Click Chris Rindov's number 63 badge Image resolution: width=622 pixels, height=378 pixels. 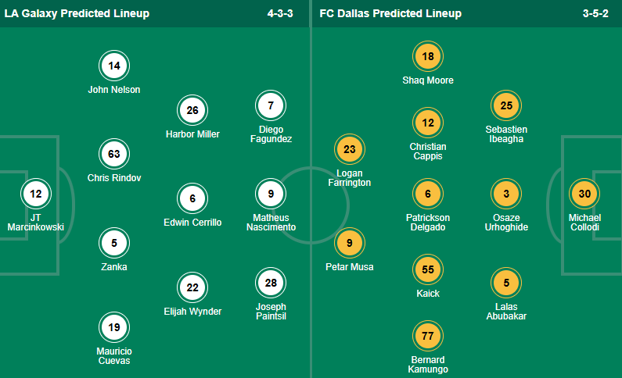coord(114,155)
